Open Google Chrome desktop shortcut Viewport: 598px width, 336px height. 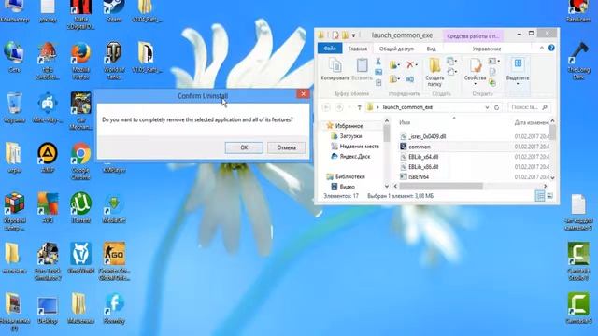pyautogui.click(x=80, y=162)
